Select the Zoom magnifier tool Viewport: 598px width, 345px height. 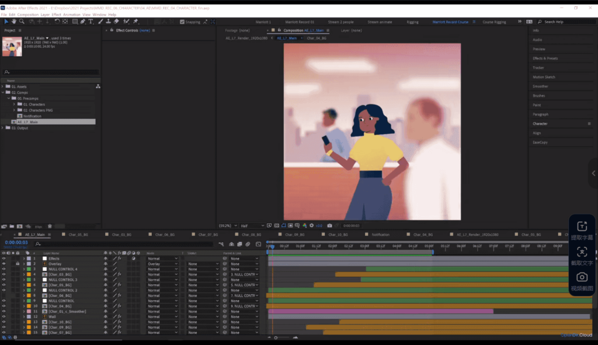22,22
